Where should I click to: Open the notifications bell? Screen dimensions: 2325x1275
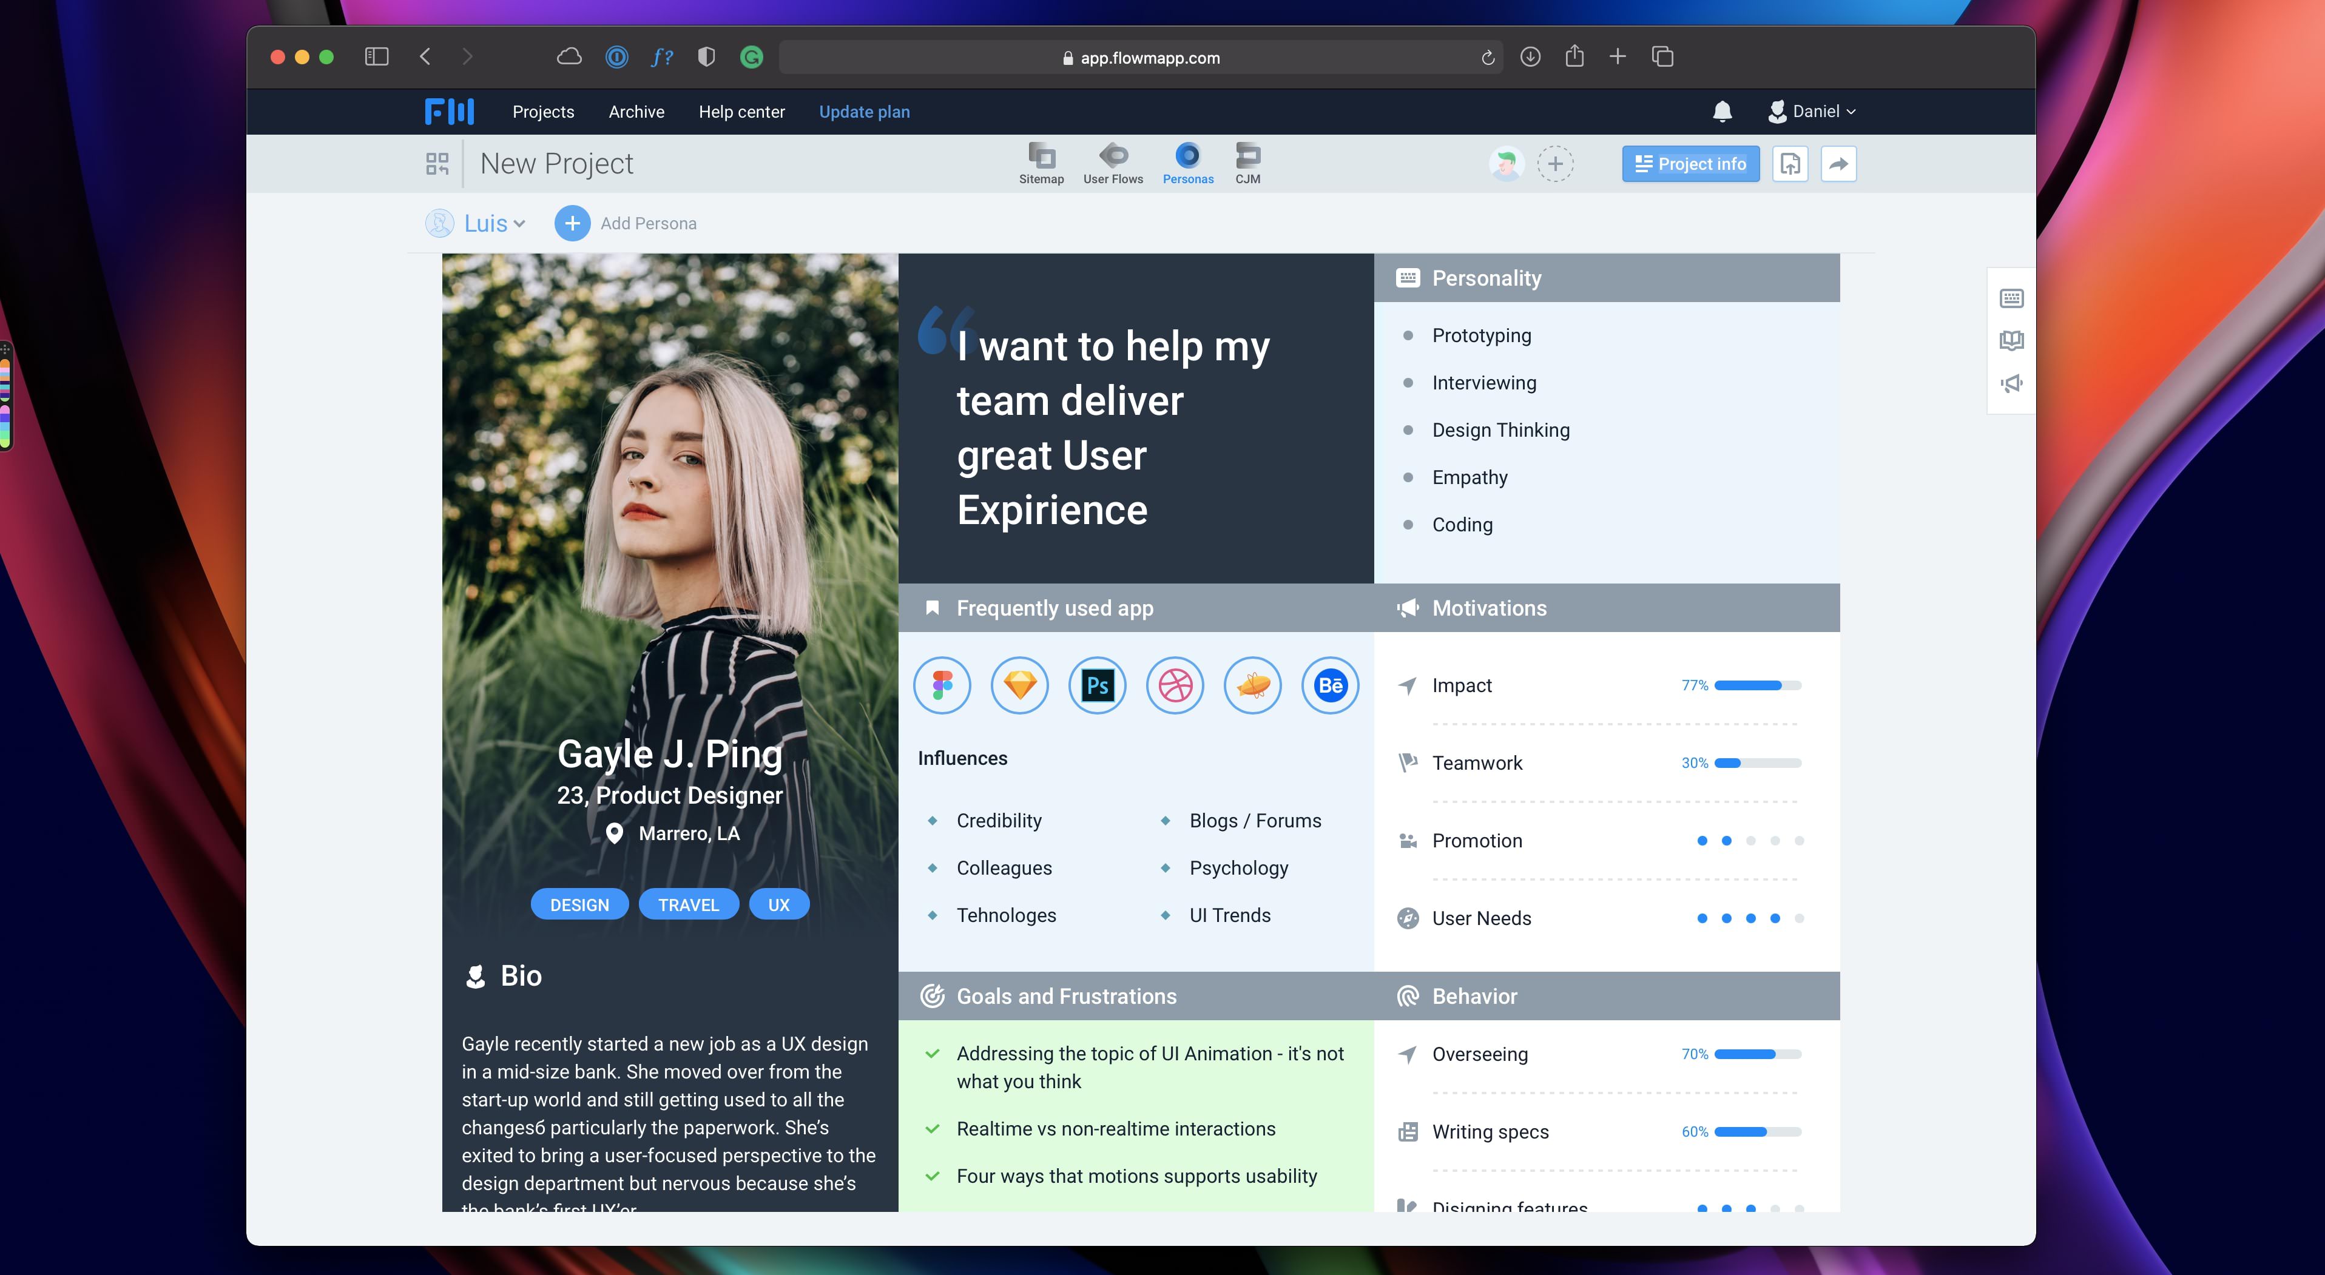pos(1721,111)
